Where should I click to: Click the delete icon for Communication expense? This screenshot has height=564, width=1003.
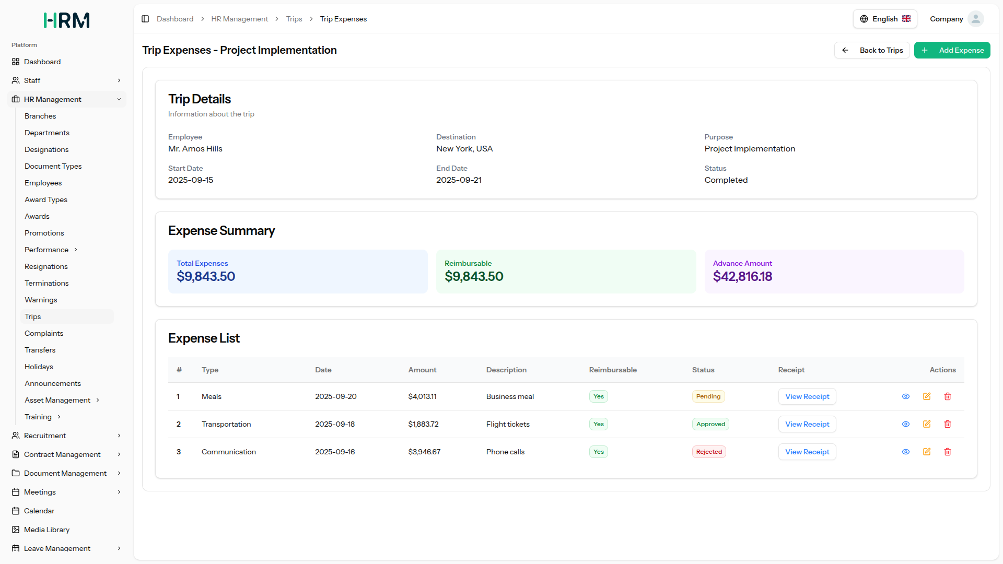click(x=948, y=452)
